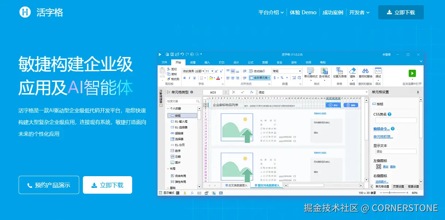This screenshot has height=220, width=445.
Task: Open the 开发者 navigation dropdown
Action: 359,12
